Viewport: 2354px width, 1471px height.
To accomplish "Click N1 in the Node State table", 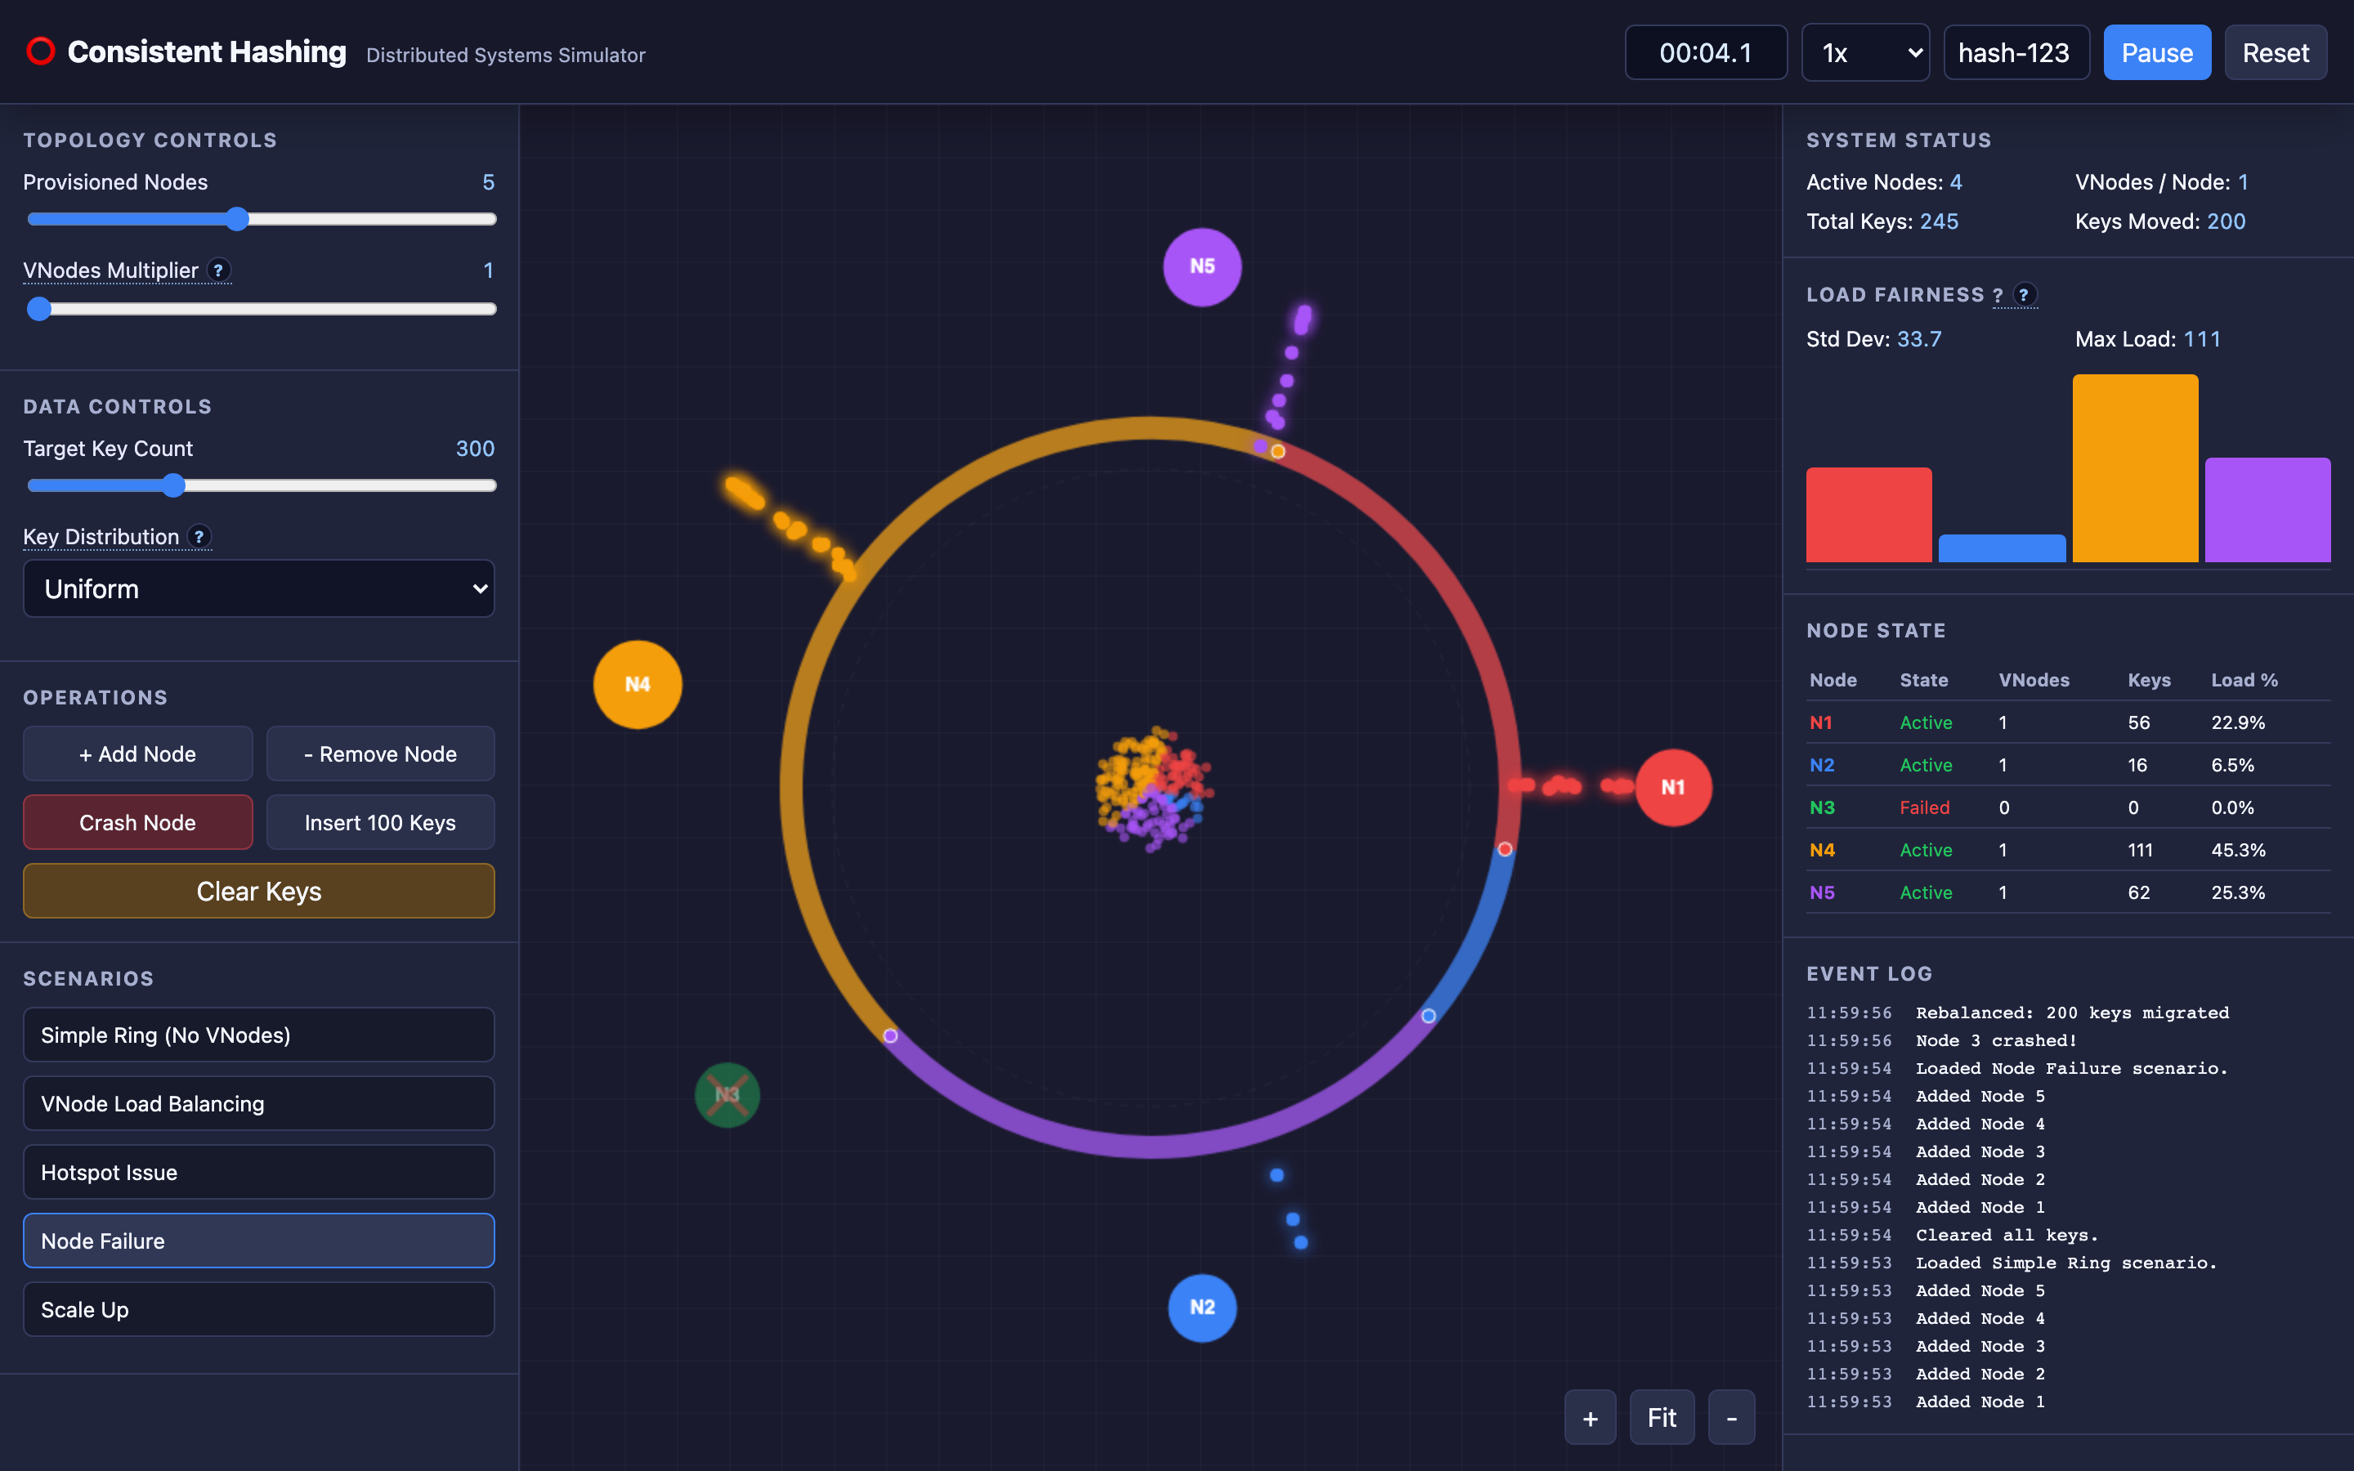I will tap(1821, 723).
